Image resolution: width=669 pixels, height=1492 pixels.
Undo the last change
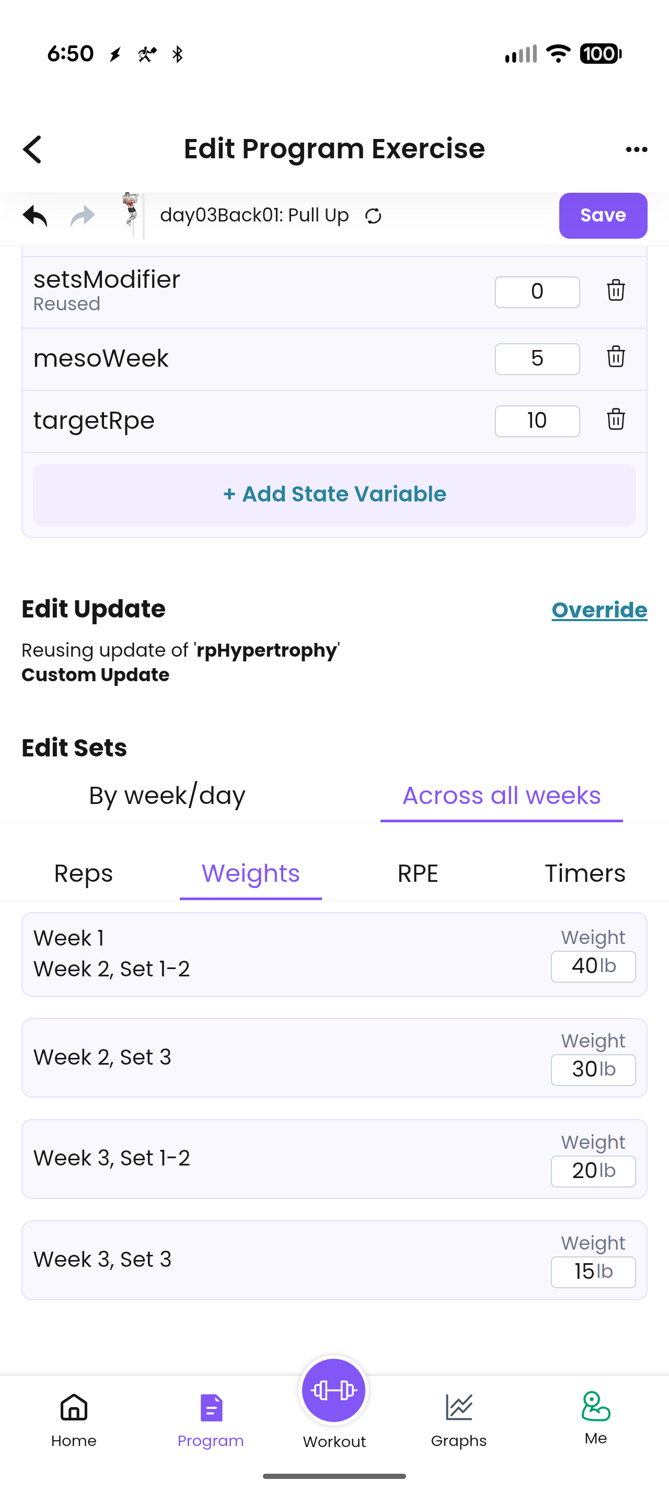click(34, 215)
